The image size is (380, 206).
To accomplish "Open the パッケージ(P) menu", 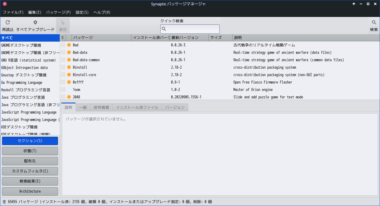I will (58, 12).
